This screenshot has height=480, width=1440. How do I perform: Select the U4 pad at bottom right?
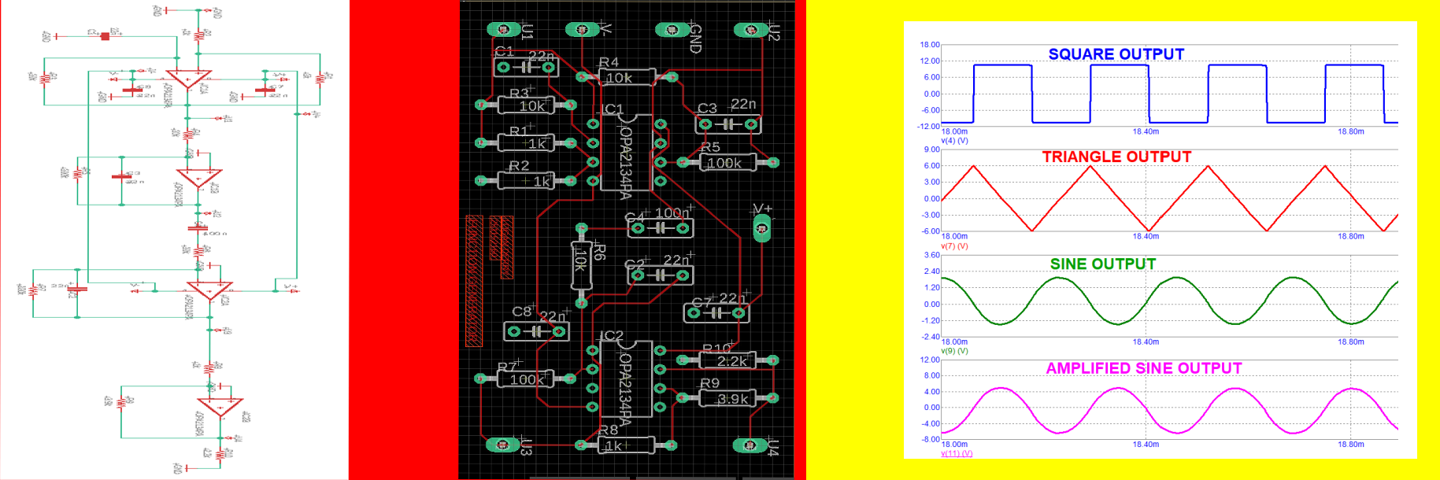(750, 445)
